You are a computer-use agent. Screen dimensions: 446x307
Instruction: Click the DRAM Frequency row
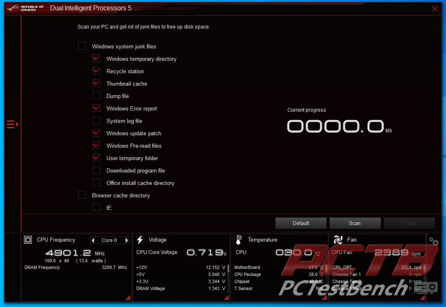pos(76,267)
